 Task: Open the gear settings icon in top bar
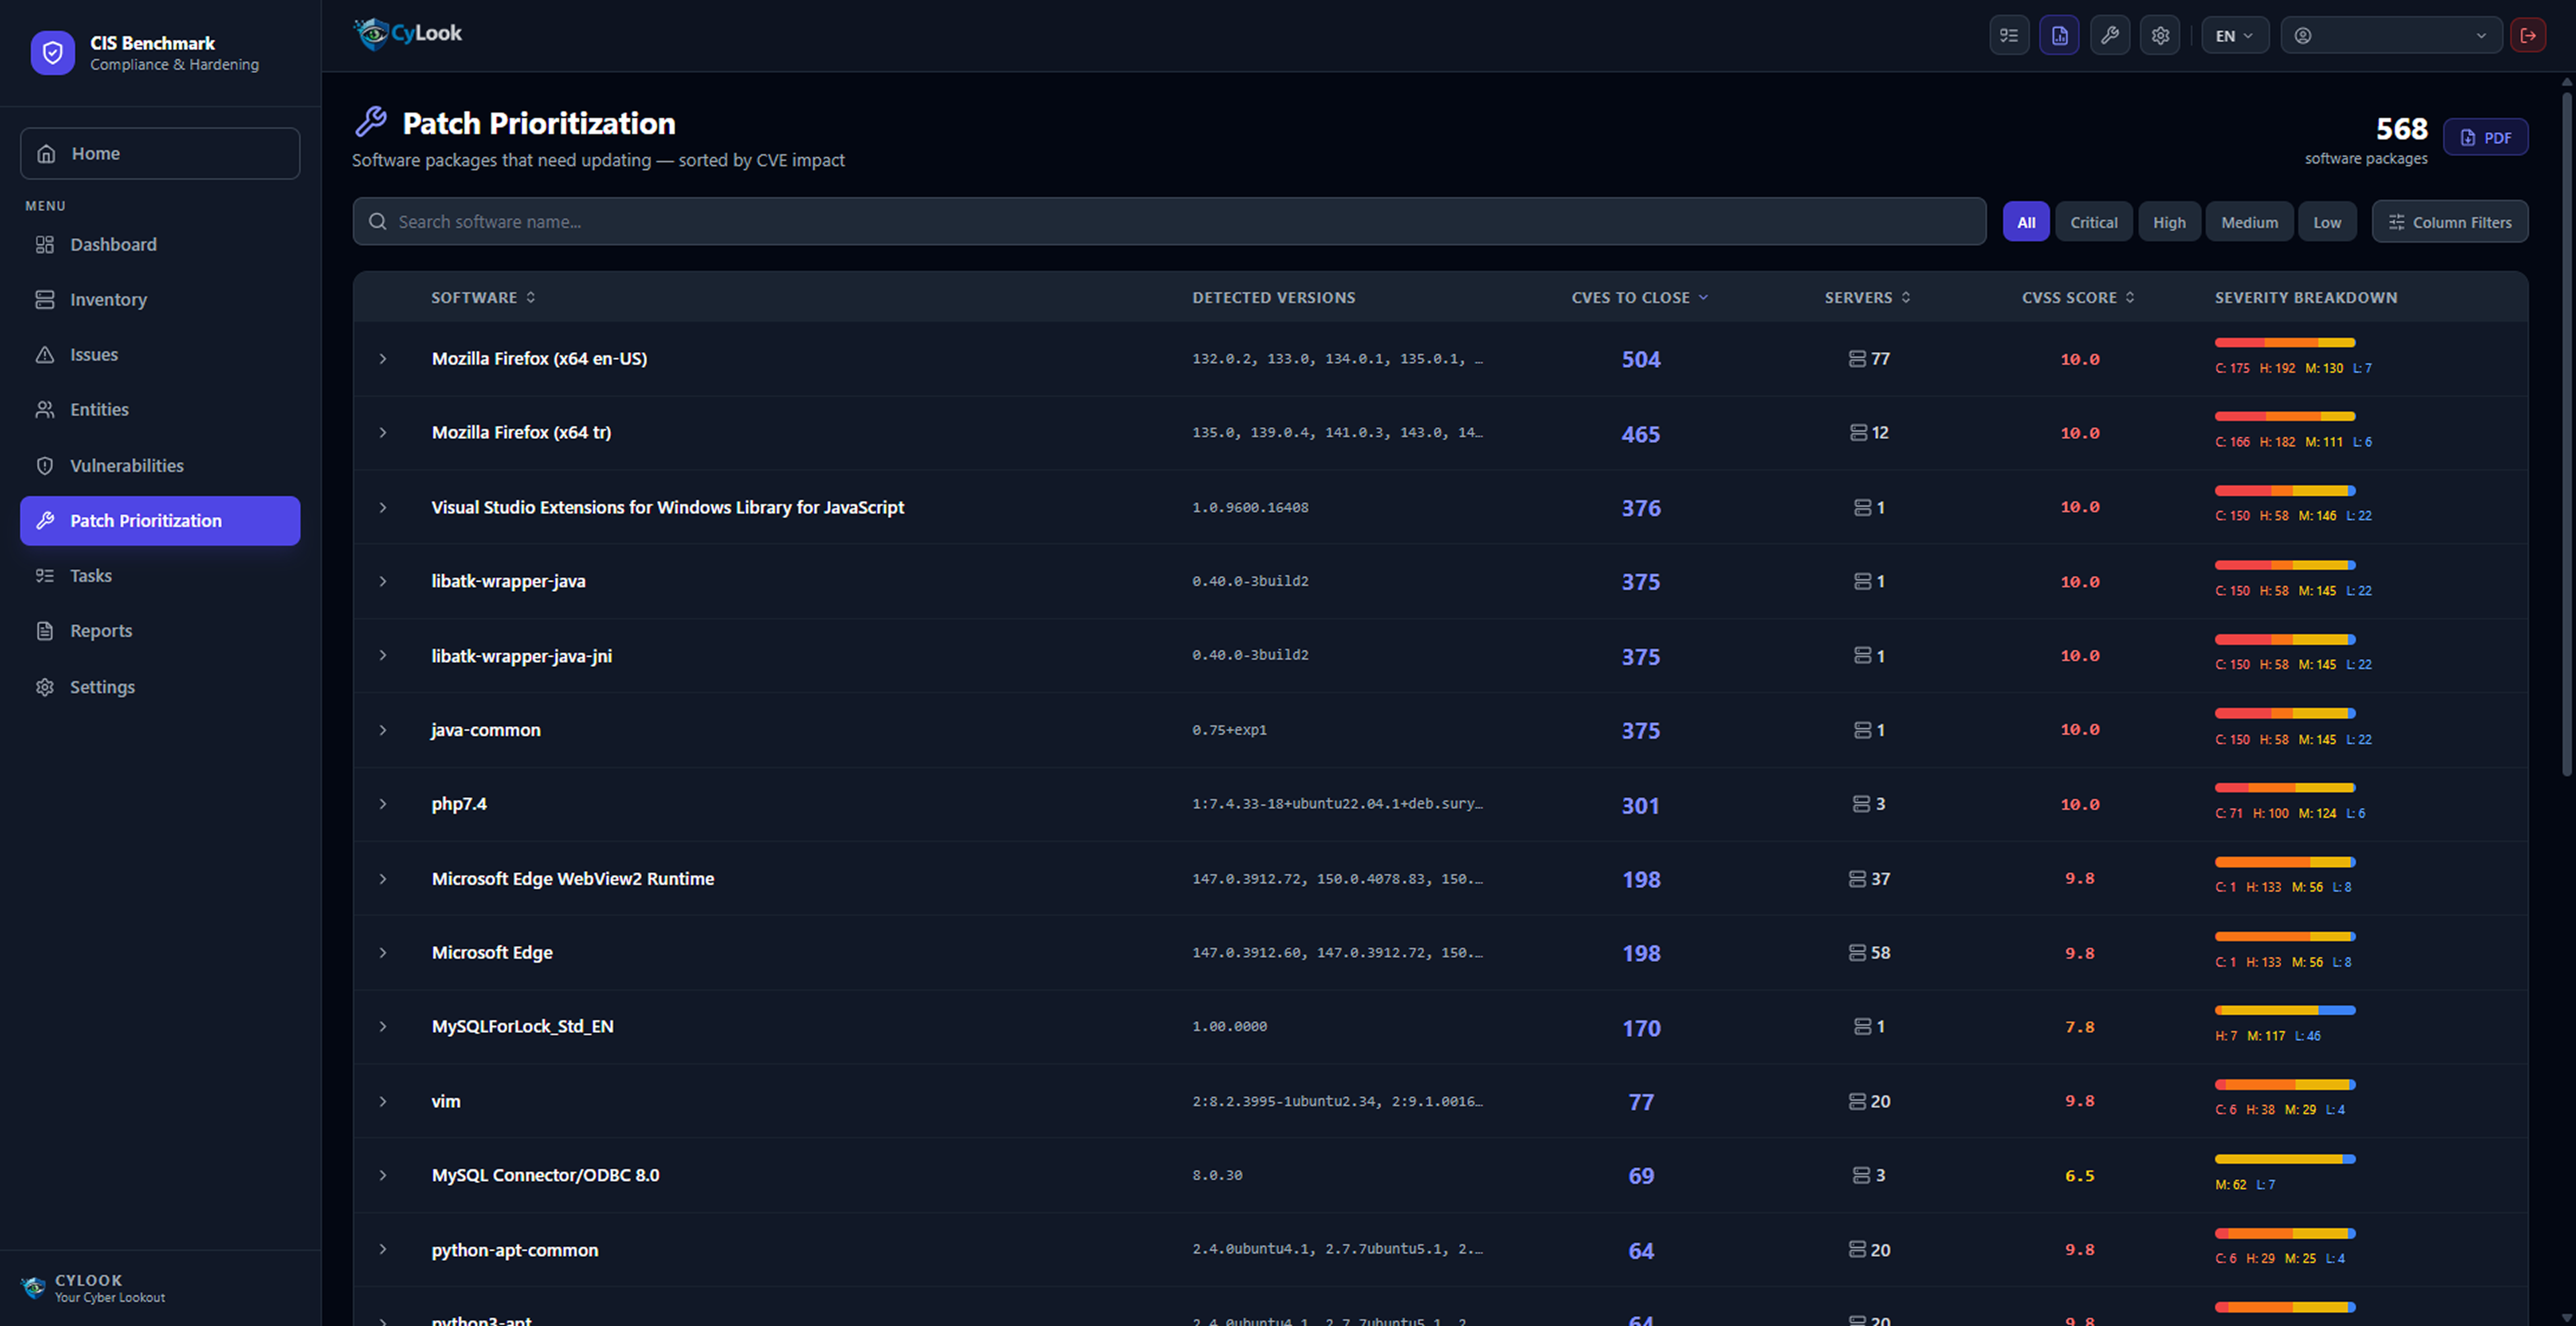coord(2160,36)
